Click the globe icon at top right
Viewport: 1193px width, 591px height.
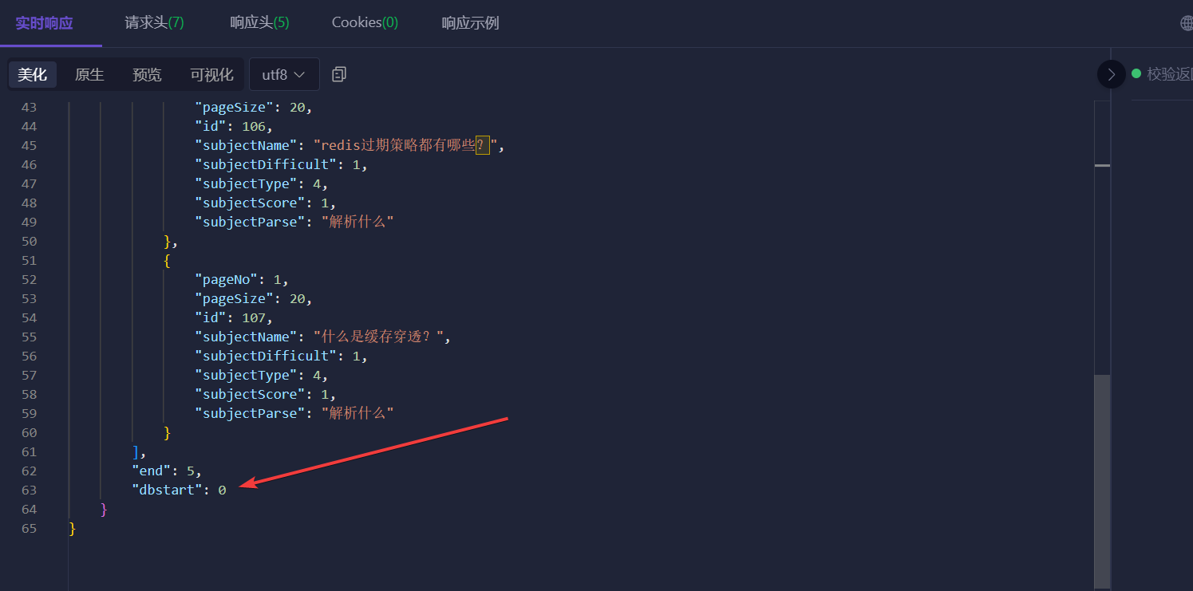1187,23
